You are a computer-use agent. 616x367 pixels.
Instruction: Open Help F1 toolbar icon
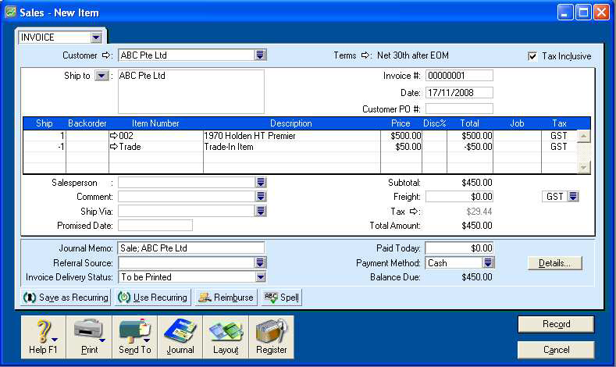coord(43,337)
